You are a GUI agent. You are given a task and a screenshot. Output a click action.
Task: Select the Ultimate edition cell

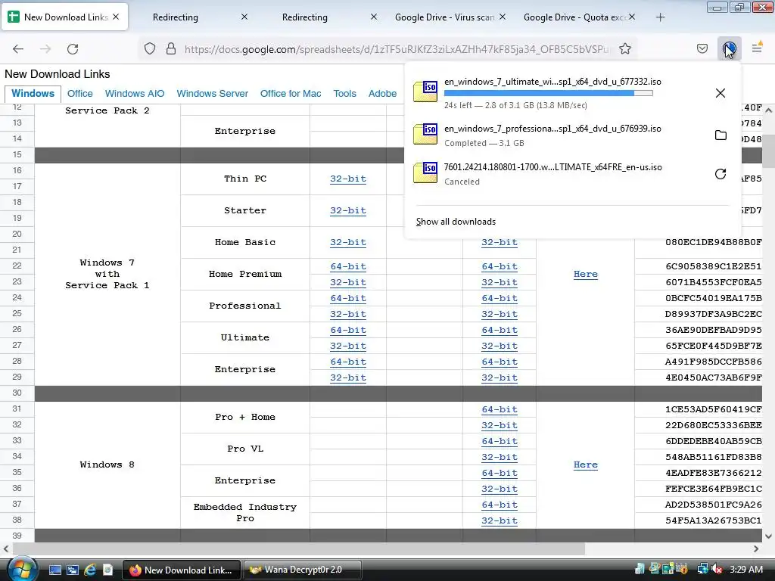pyautogui.click(x=244, y=338)
